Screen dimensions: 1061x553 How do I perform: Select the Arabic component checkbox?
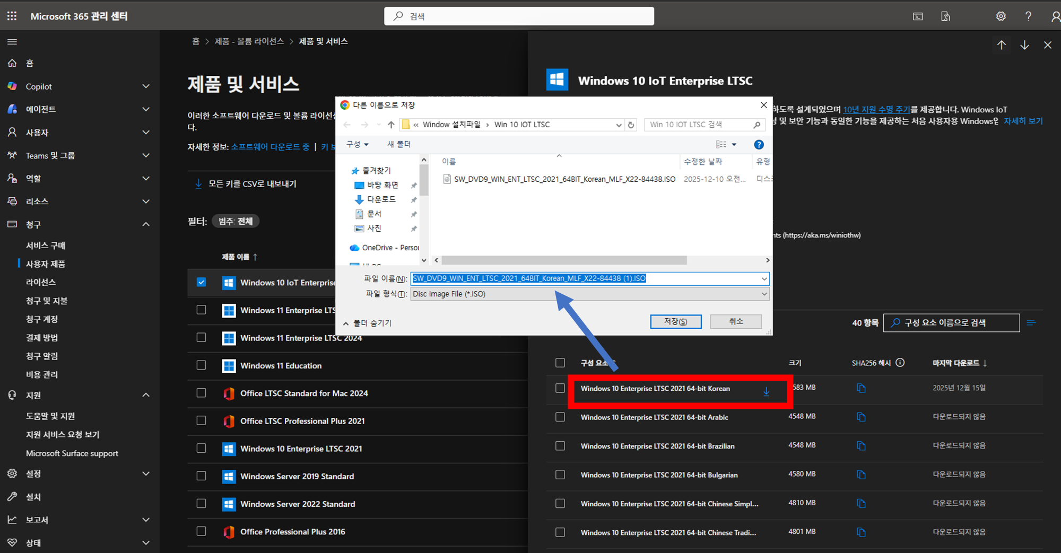(560, 417)
